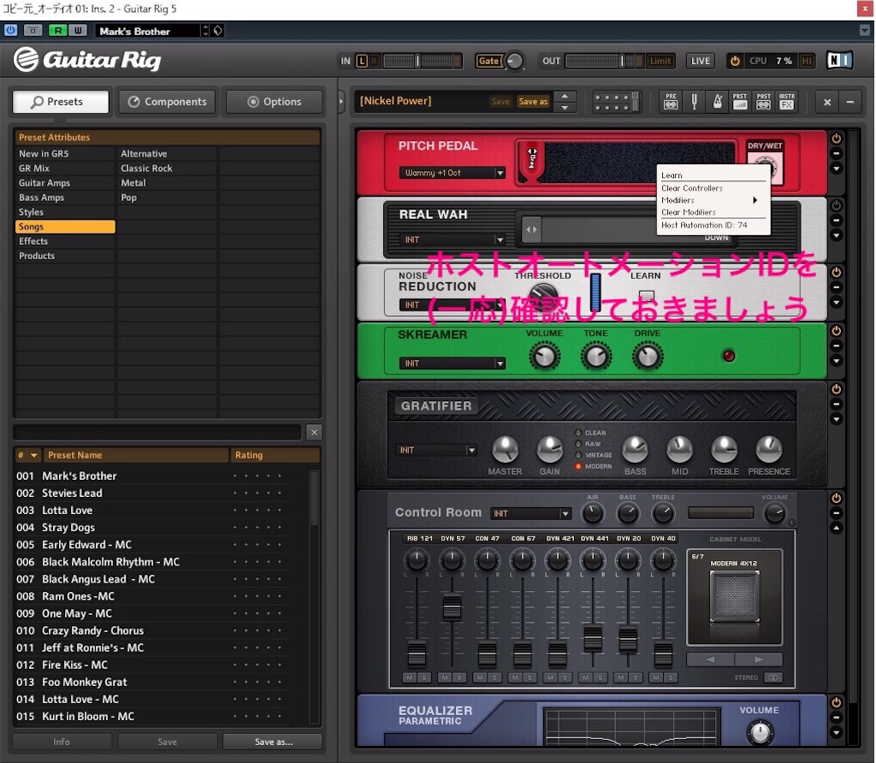Collapse all rack components with minus icon
Viewport: 876px width, 763px height.
tap(849, 102)
